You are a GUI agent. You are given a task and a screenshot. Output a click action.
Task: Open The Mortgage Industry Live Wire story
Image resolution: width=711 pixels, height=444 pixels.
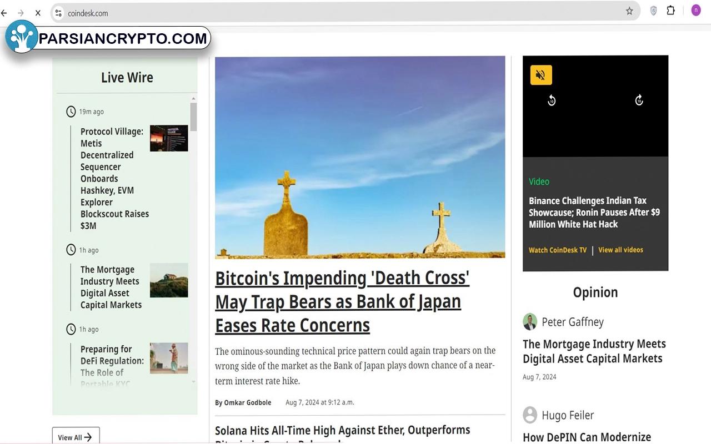click(111, 287)
